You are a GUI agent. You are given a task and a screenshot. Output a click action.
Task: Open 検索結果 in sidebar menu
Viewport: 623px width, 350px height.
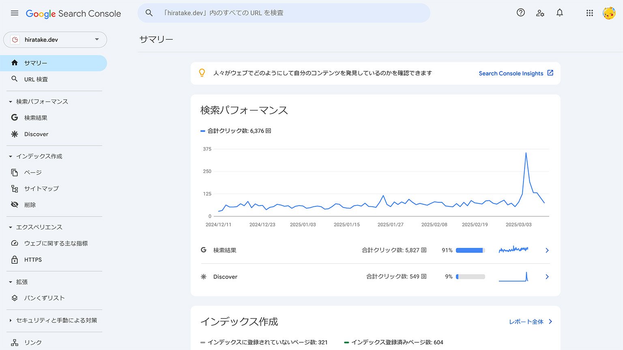click(54, 118)
